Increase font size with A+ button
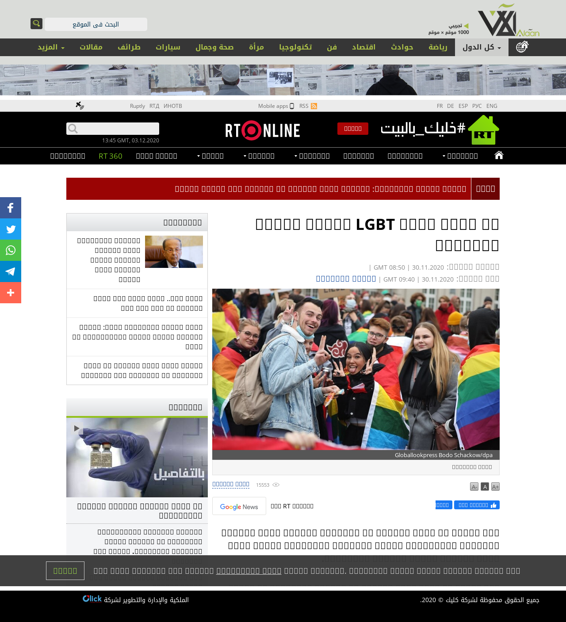566x622 pixels. pyautogui.click(x=495, y=487)
